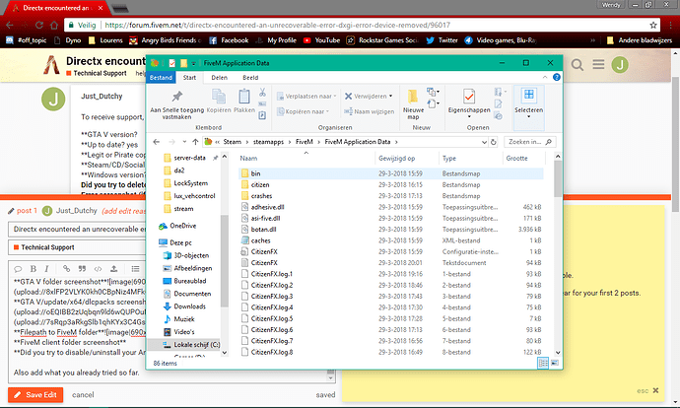Switch to large icons view in status bar
This screenshot has height=408, width=680.
click(554, 363)
